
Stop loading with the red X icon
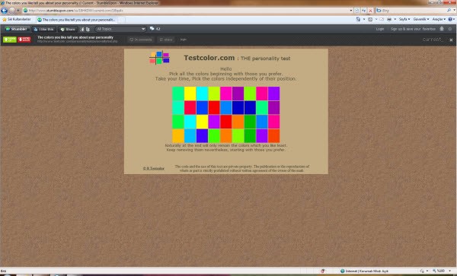[x=370, y=11]
